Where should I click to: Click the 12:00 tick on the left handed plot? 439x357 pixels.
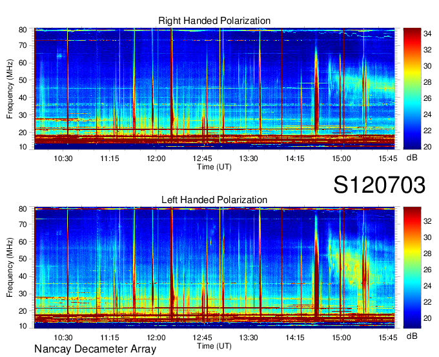click(x=156, y=338)
